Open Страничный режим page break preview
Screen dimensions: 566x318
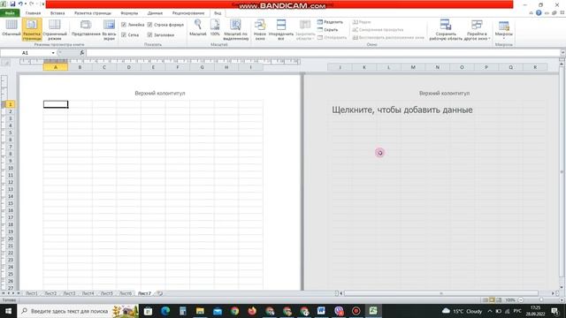tap(55, 29)
